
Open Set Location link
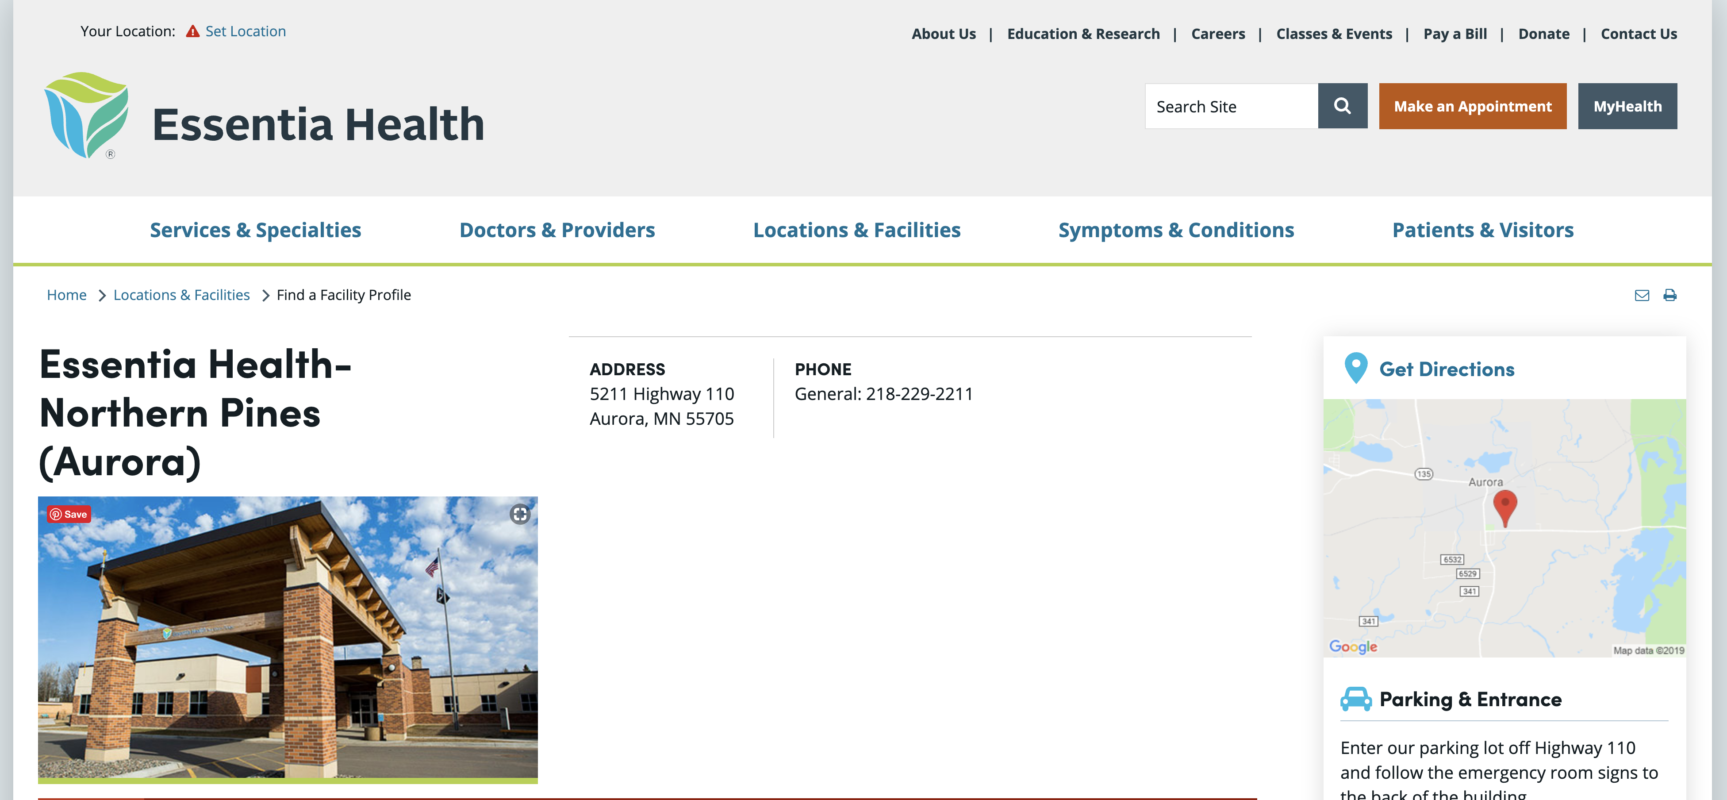point(246,31)
